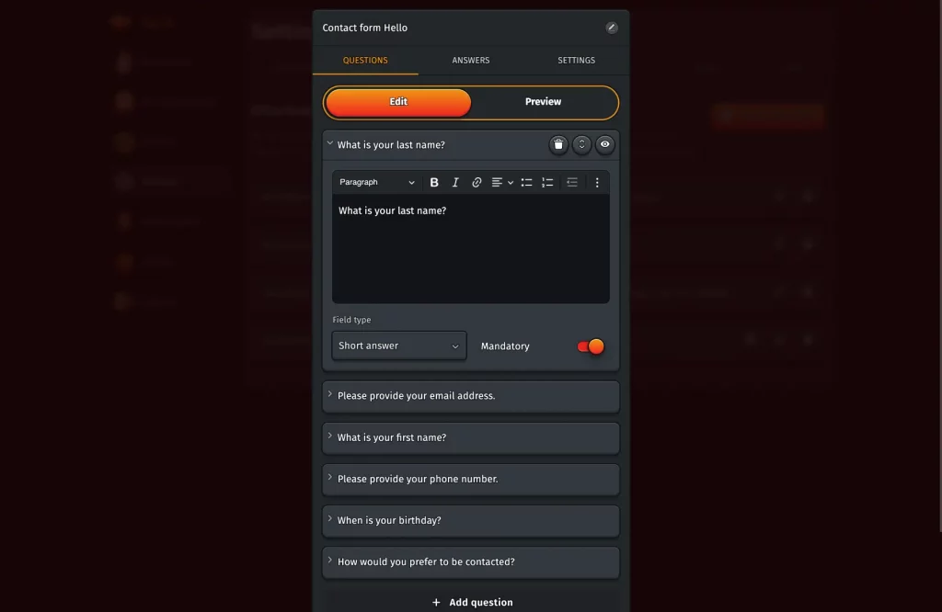Image resolution: width=942 pixels, height=612 pixels.
Task: Apply bold formatting
Action: pyautogui.click(x=434, y=182)
